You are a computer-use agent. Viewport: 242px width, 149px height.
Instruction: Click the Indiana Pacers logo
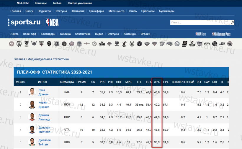(94, 44)
